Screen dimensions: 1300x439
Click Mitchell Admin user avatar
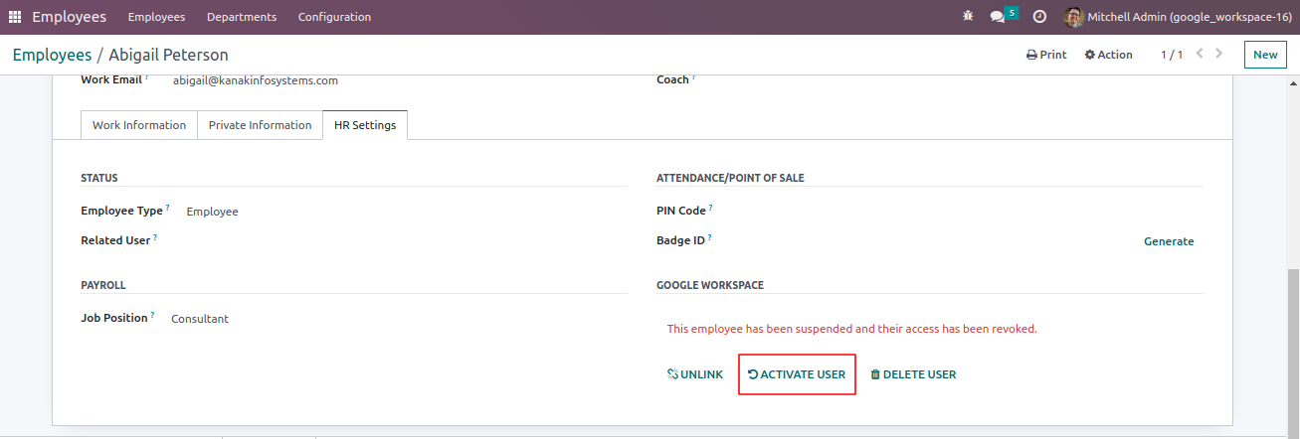pyautogui.click(x=1073, y=17)
